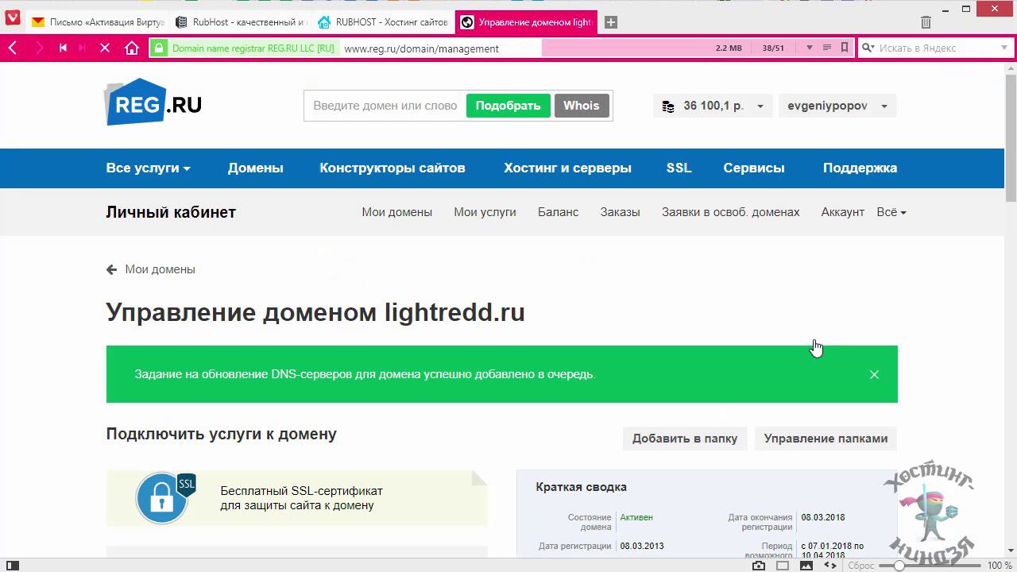This screenshot has width=1017, height=572.
Task: Select the Управление доменом light tab
Action: pos(526,22)
